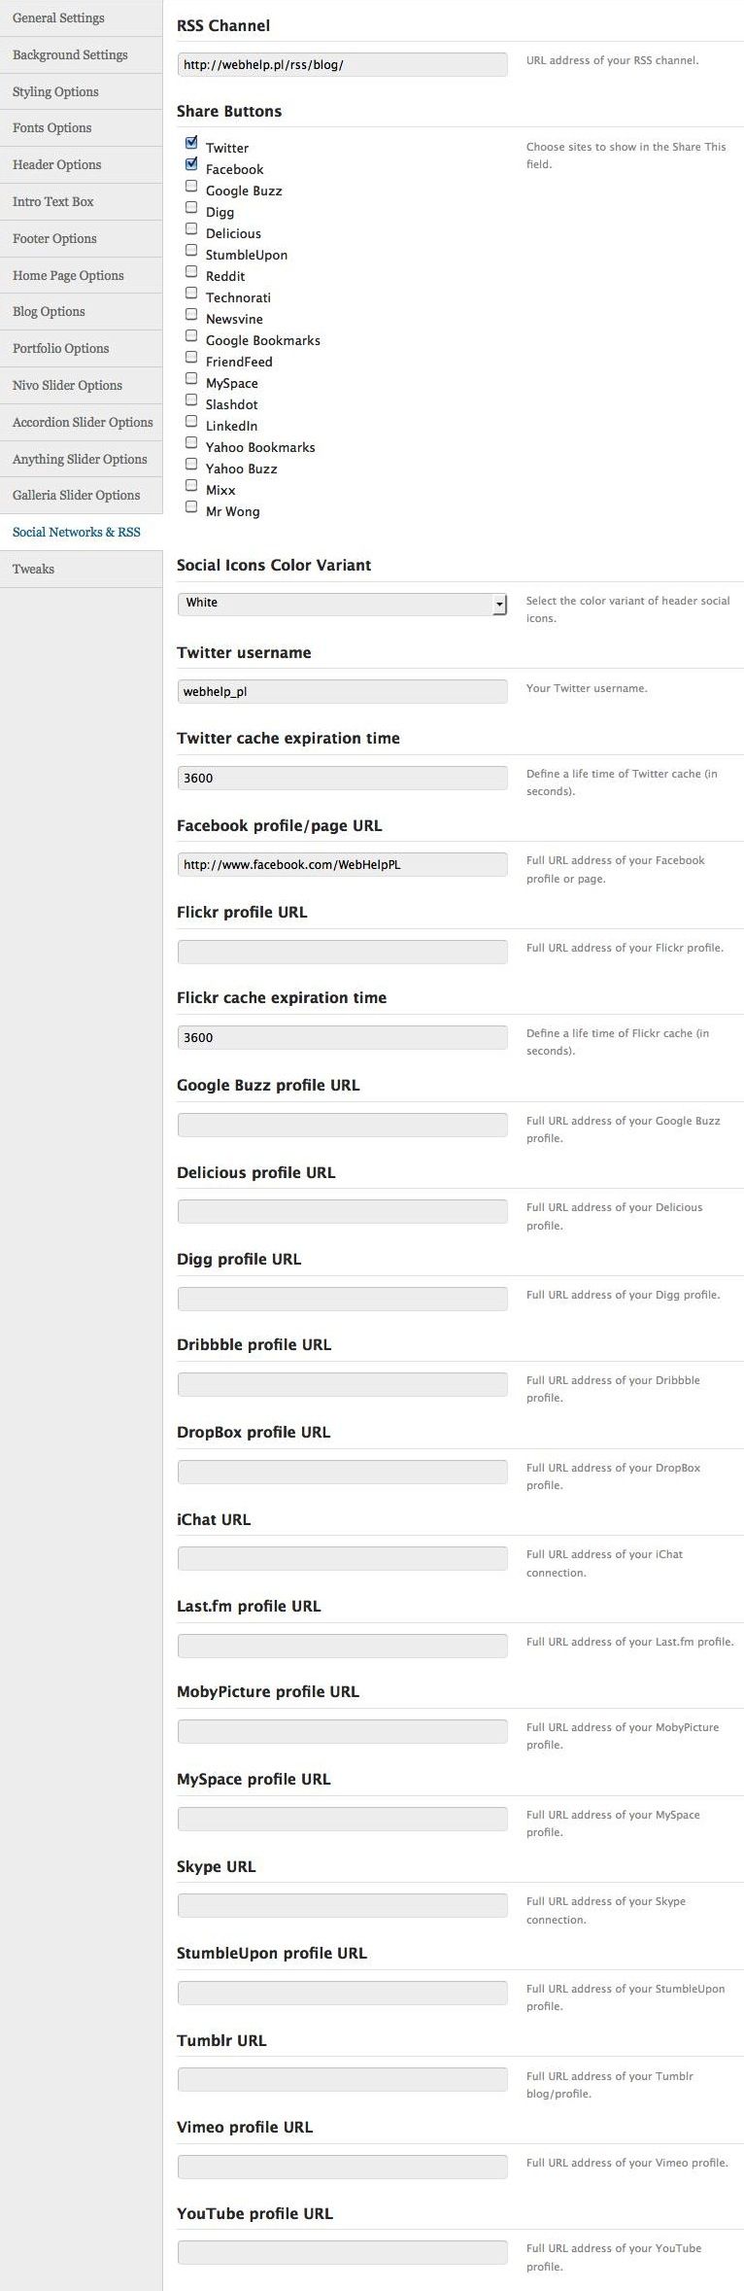Open the General Settings tab

[x=58, y=18]
